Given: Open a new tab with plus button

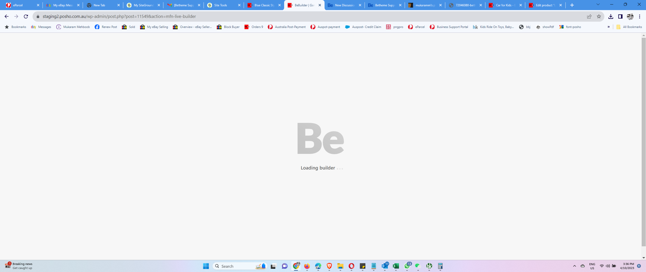Looking at the screenshot, I should (572, 5).
